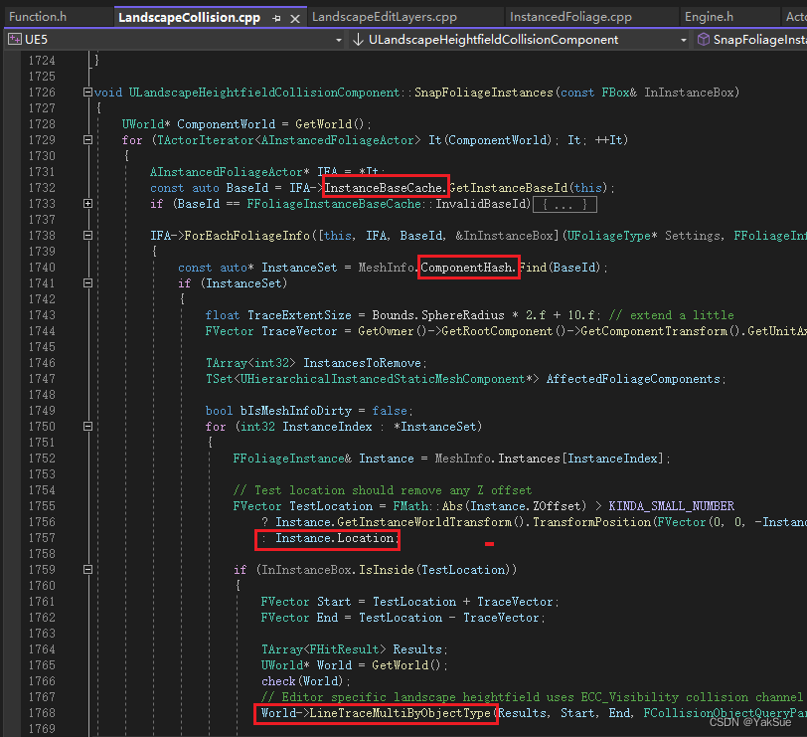The width and height of the screenshot is (807, 737).
Task: Click Instance.Location on line 1757
Action: pos(335,538)
